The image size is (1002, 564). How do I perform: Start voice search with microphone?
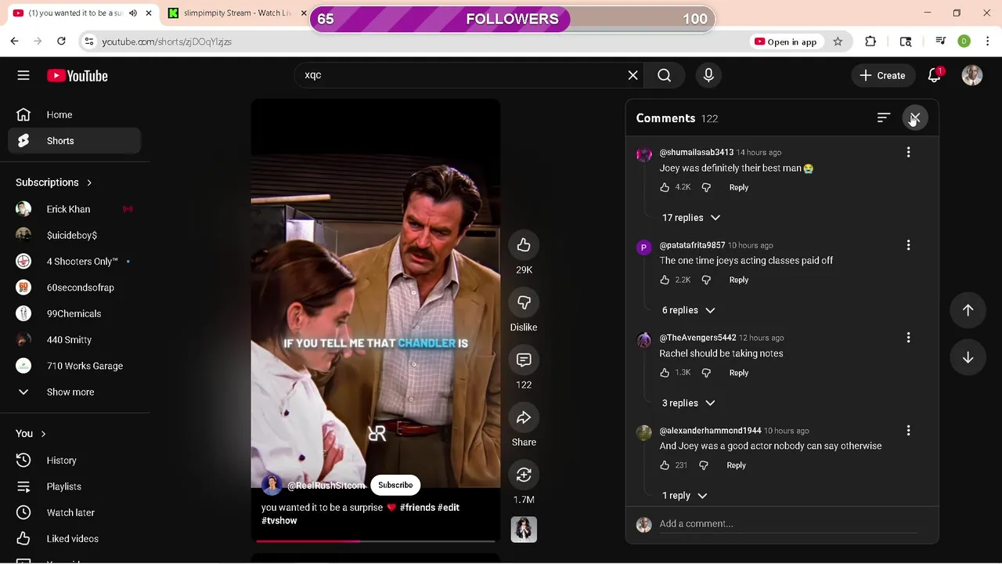(x=708, y=75)
